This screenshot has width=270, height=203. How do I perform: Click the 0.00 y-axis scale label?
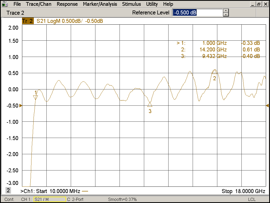(13, 89)
